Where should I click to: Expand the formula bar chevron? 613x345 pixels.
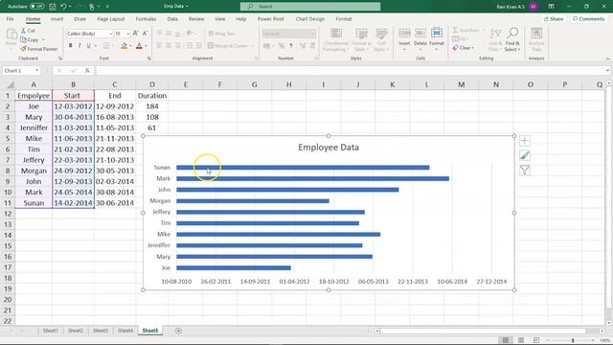(x=607, y=71)
